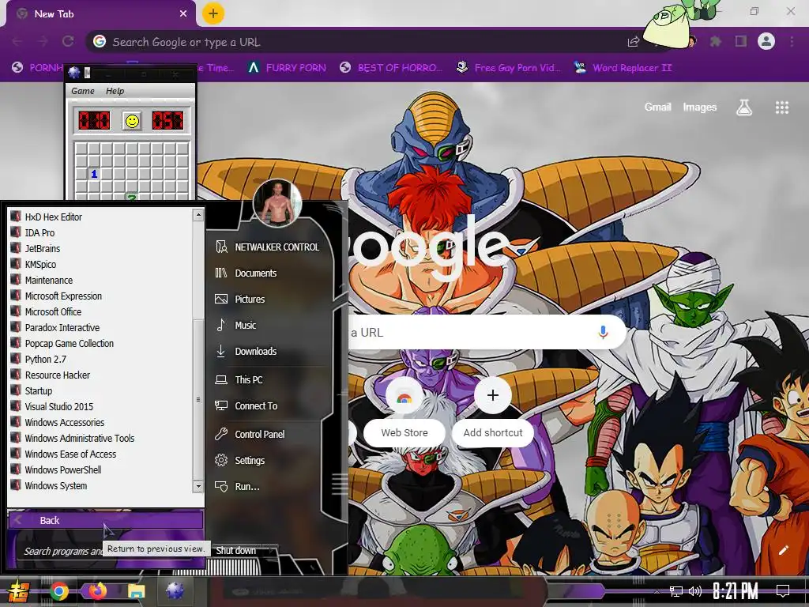Open Chrome three-dot menu

[x=792, y=41]
